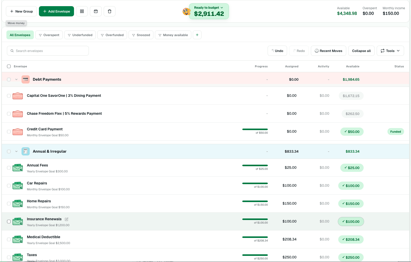Open the Ready to budget dropdown
The width and height of the screenshot is (411, 262).
pos(209,11)
